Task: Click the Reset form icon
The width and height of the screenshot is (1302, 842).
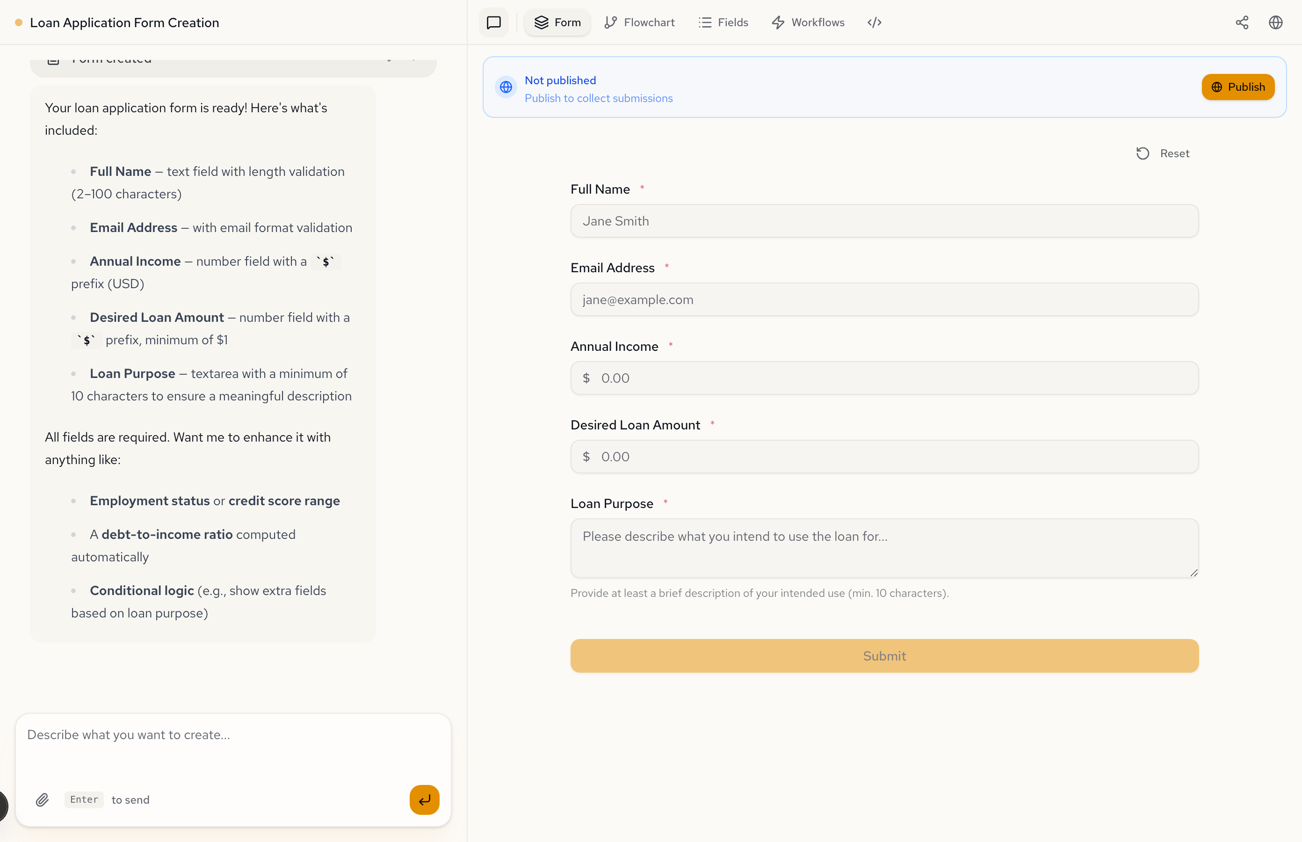Action: pyautogui.click(x=1143, y=153)
